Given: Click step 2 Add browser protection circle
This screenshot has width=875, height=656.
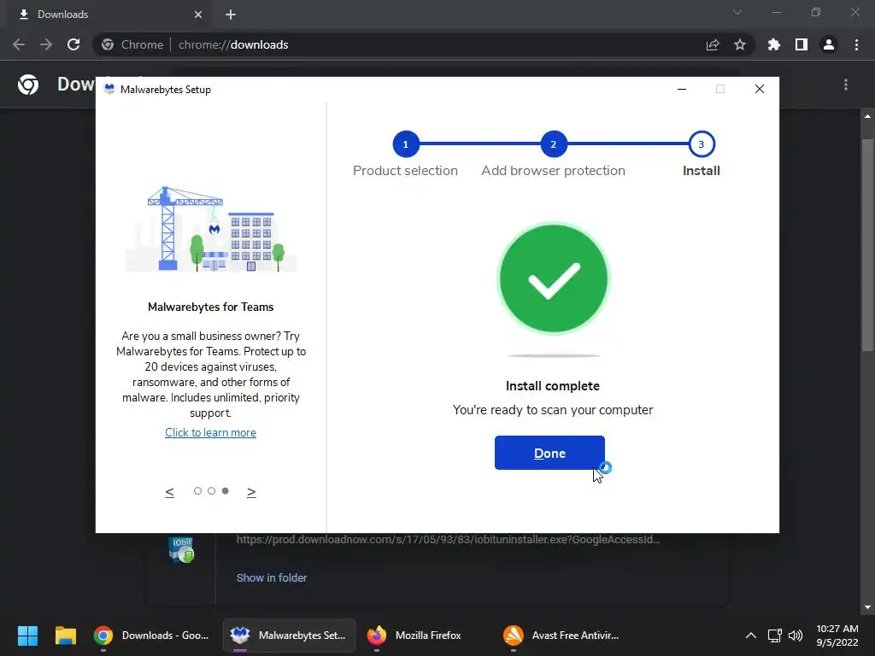Looking at the screenshot, I should tap(554, 143).
